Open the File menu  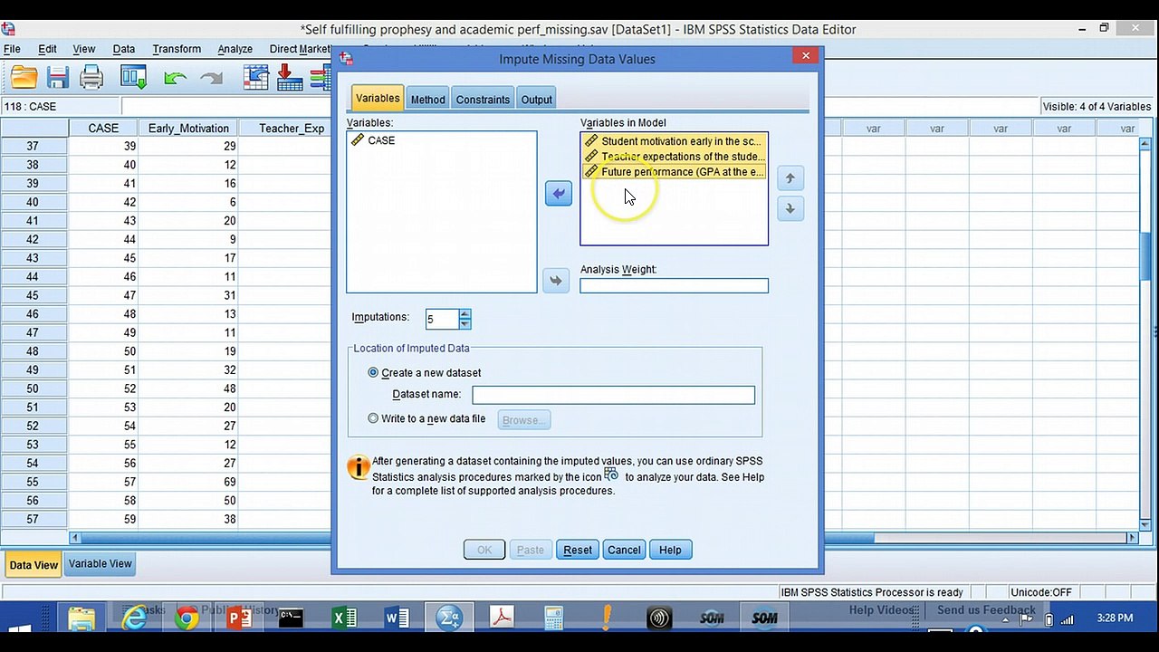[12, 49]
